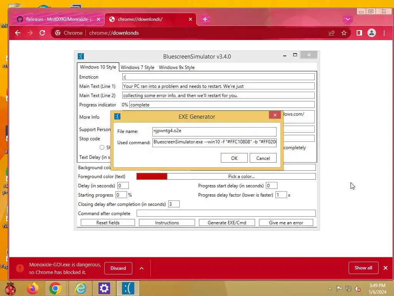Viewport: 394px width, 296px height.
Task: Click Show all downloads button
Action: [363, 268]
